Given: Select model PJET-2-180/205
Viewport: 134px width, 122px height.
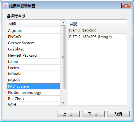Looking at the screenshot, I should pyautogui.click(x=98, y=31).
